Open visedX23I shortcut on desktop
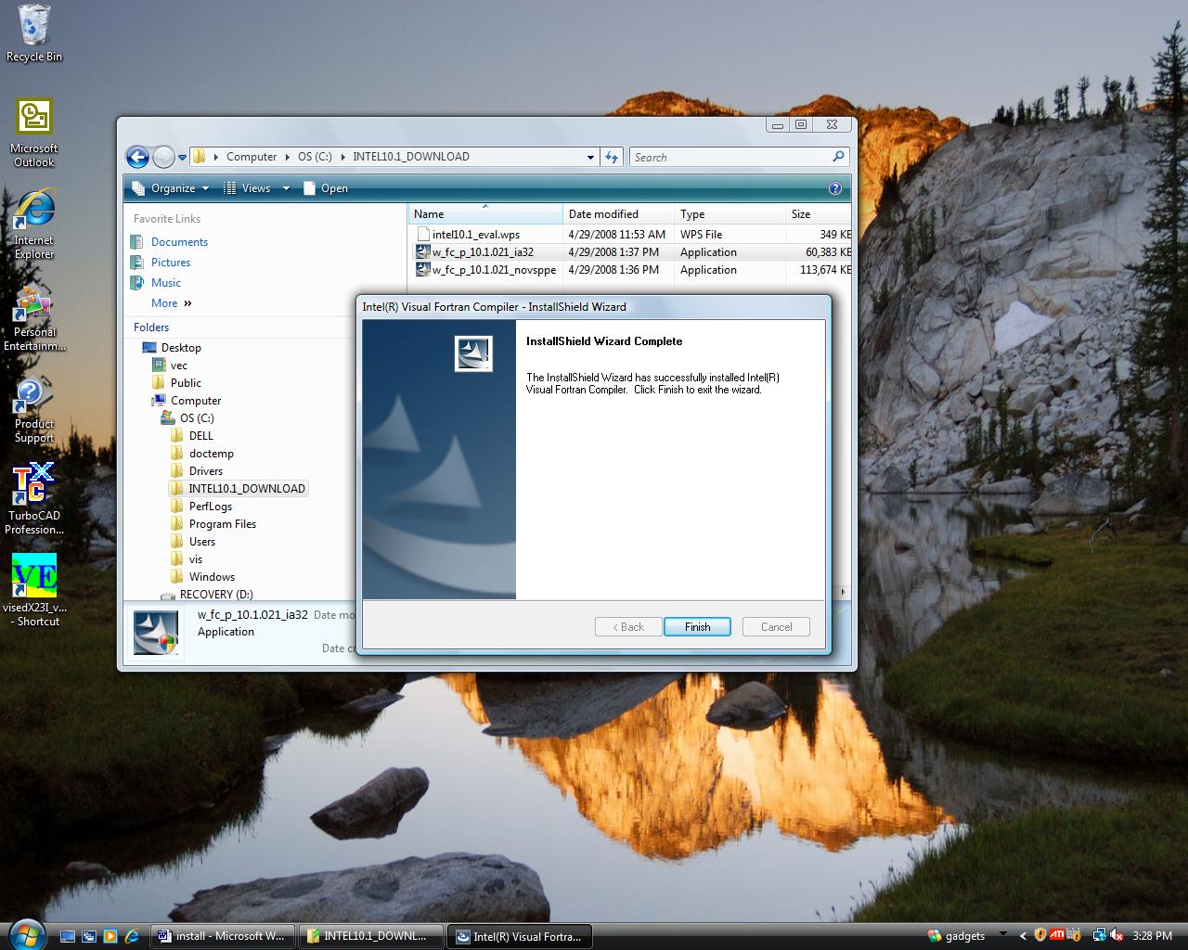 click(34, 591)
